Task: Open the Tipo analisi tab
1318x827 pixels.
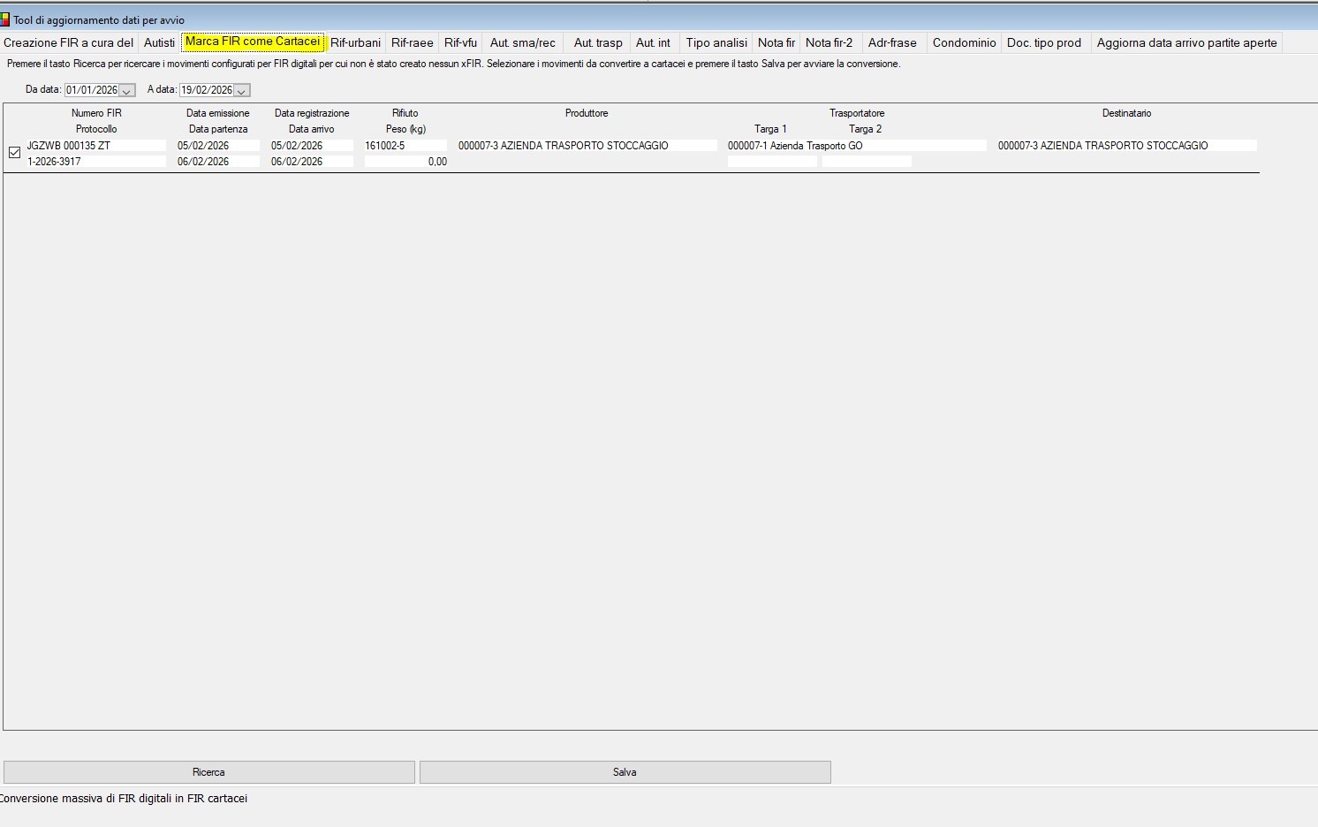Action: (716, 42)
